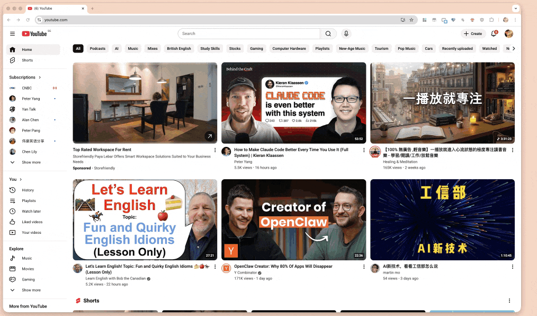The height and width of the screenshot is (316, 537).
Task: Select the Gaming filter chip
Action: 256,49
